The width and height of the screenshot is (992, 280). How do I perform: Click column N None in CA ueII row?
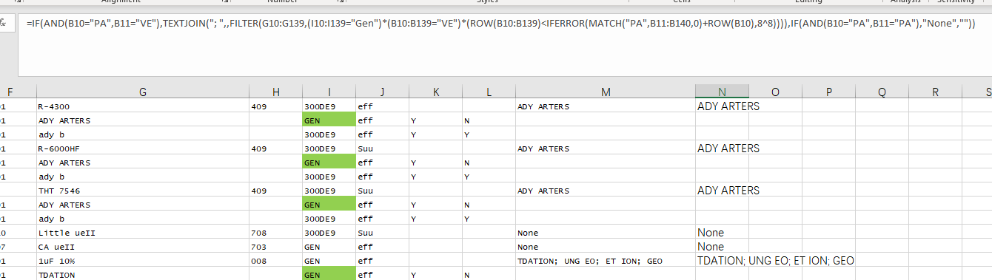coord(722,247)
